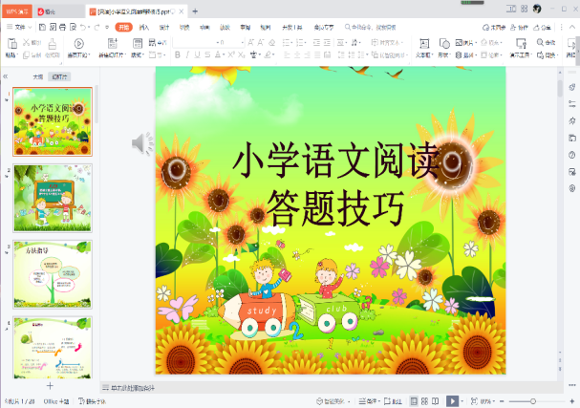Switch to the 插入 ribbon tab

pyautogui.click(x=144, y=28)
